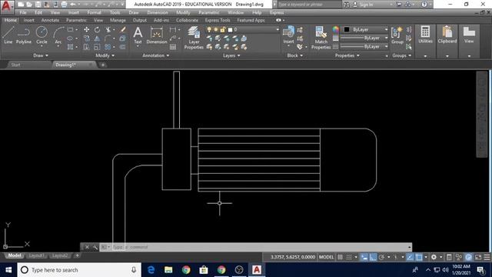Toggle polar tracking in status bar
The height and width of the screenshot is (277, 492).
(381, 257)
